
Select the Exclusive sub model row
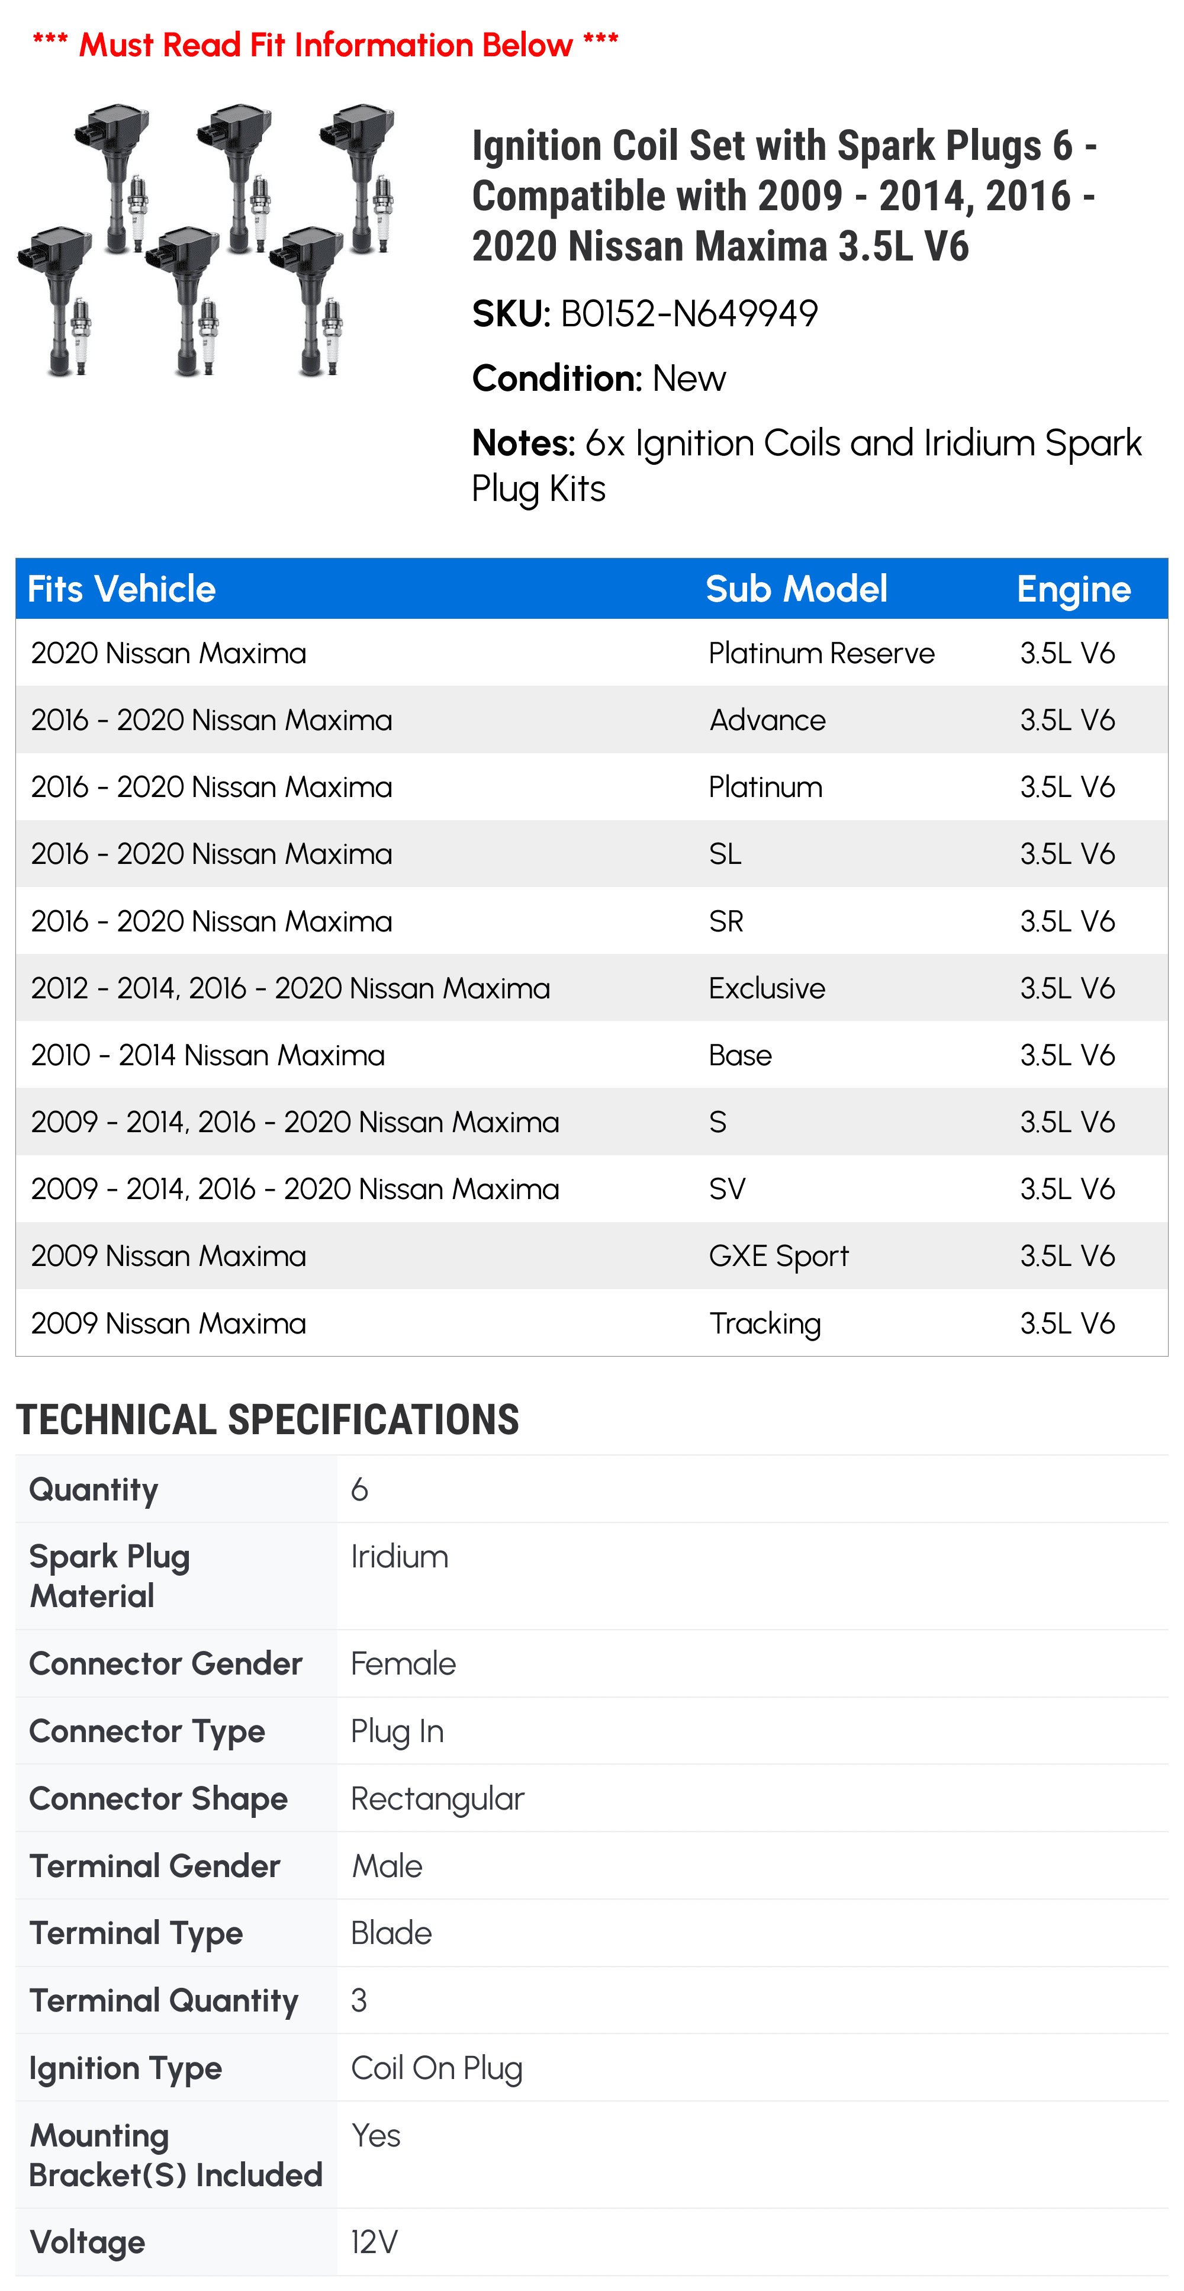592,988
